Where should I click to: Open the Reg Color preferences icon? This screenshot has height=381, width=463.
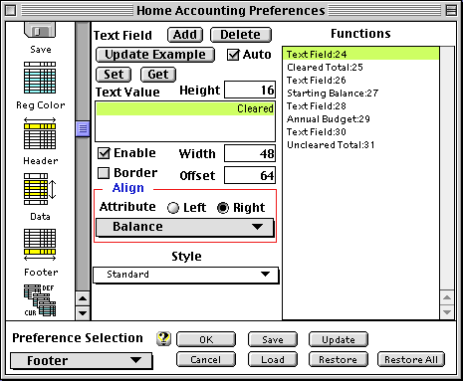(40, 78)
